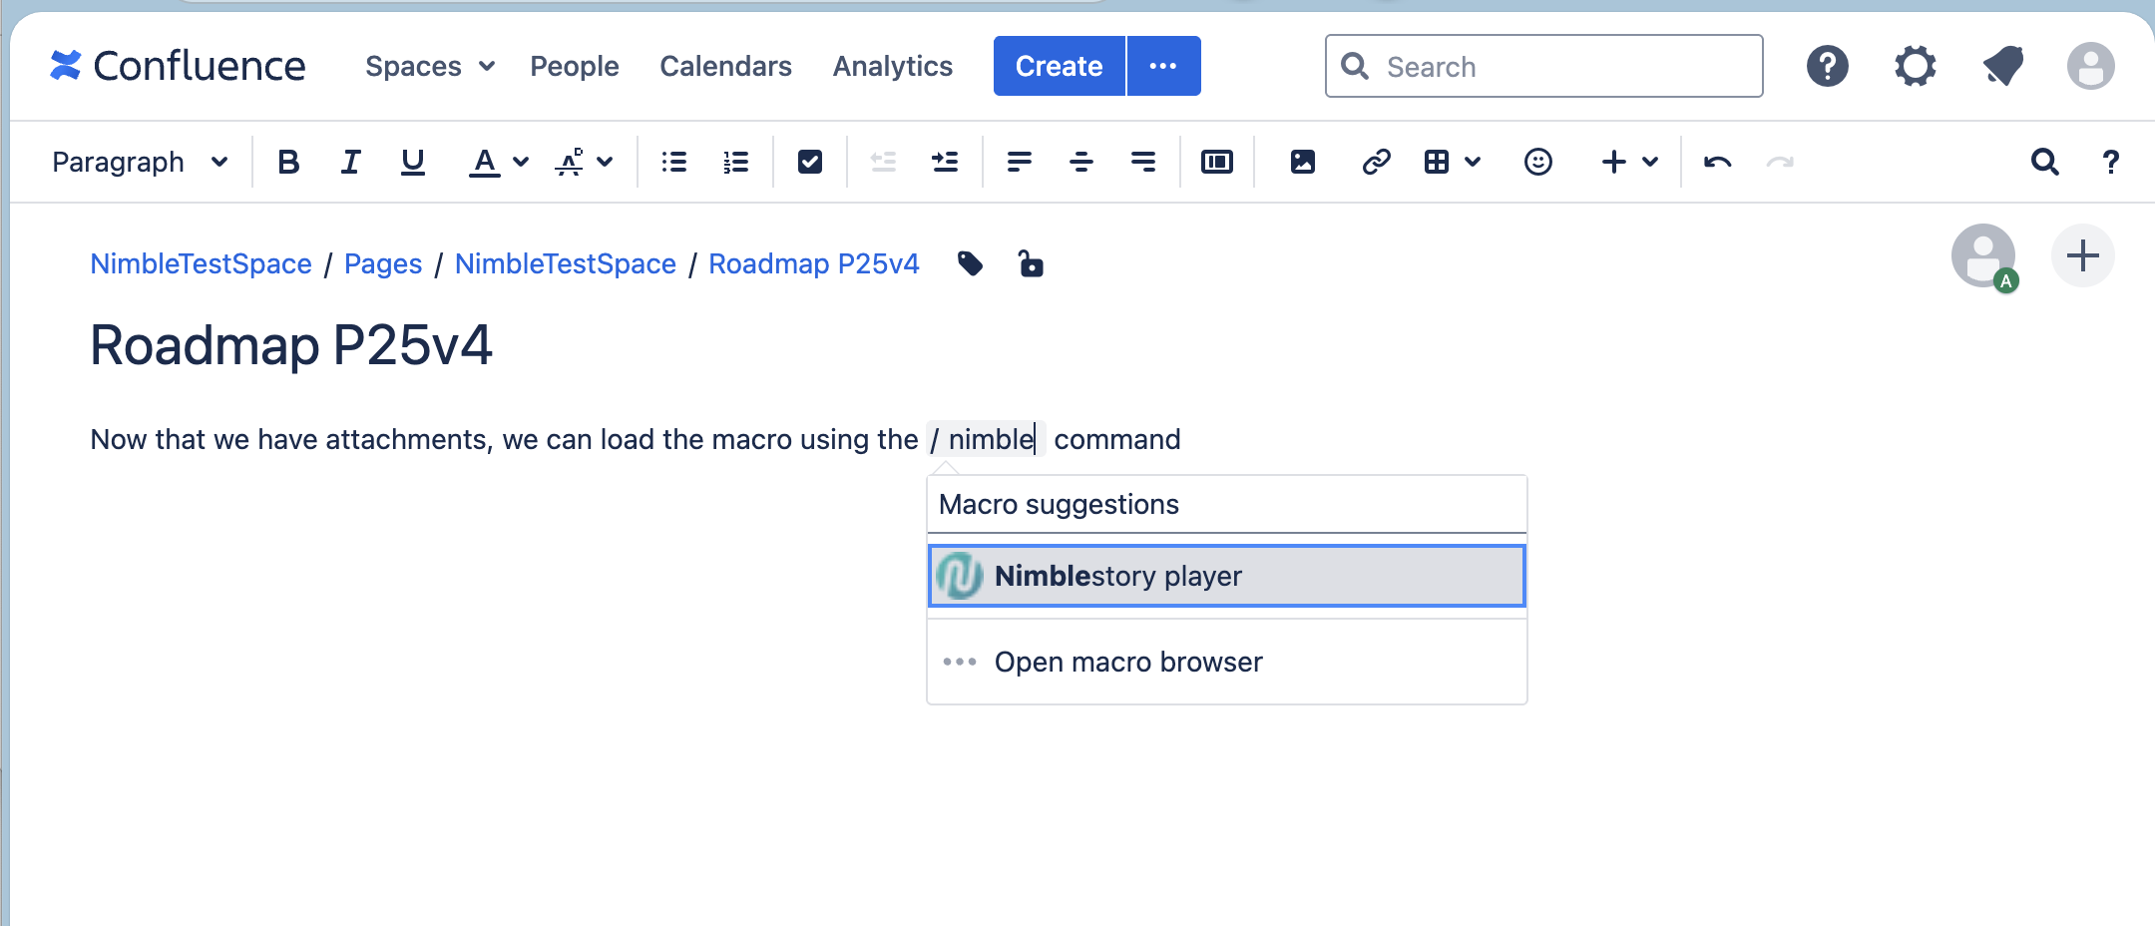Expand the highlight color swatch picker
This screenshot has height=926, width=2155.
click(604, 161)
